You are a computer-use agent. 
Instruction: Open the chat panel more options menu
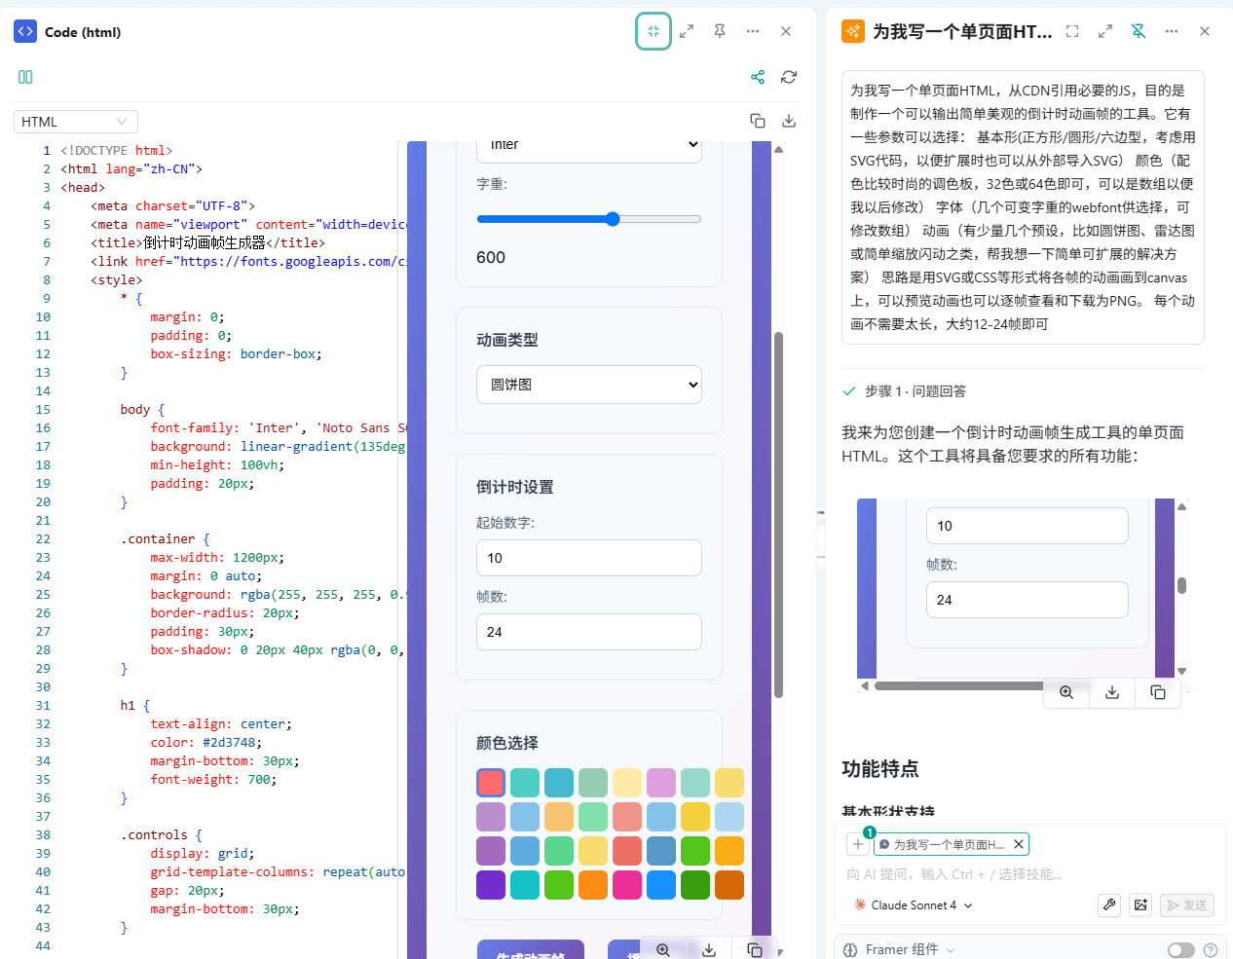(1172, 31)
